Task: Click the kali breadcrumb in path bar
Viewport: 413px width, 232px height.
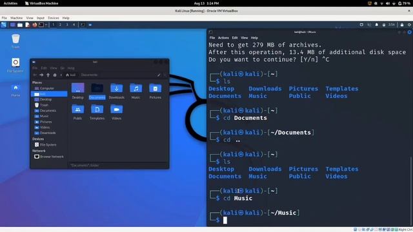Action: click(x=70, y=75)
